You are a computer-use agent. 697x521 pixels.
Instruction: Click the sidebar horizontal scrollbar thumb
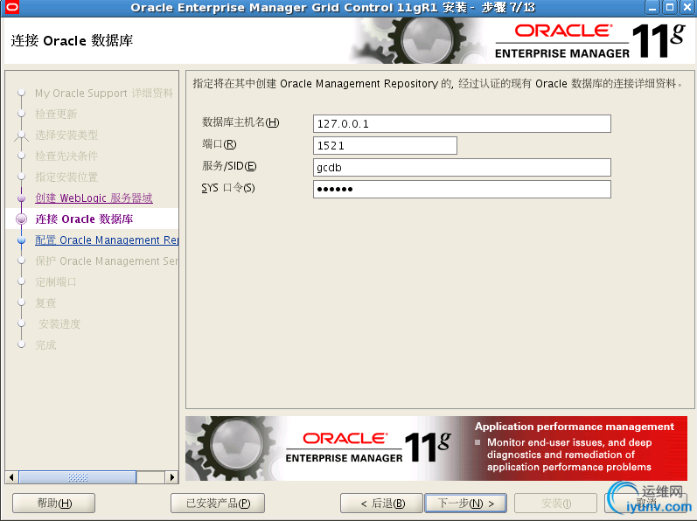point(77,477)
